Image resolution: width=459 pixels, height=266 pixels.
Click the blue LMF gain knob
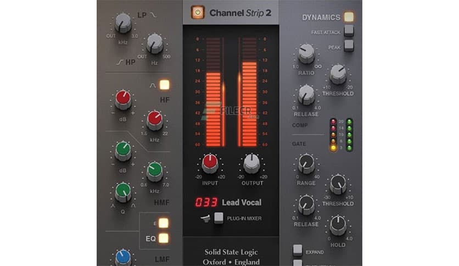point(123,258)
